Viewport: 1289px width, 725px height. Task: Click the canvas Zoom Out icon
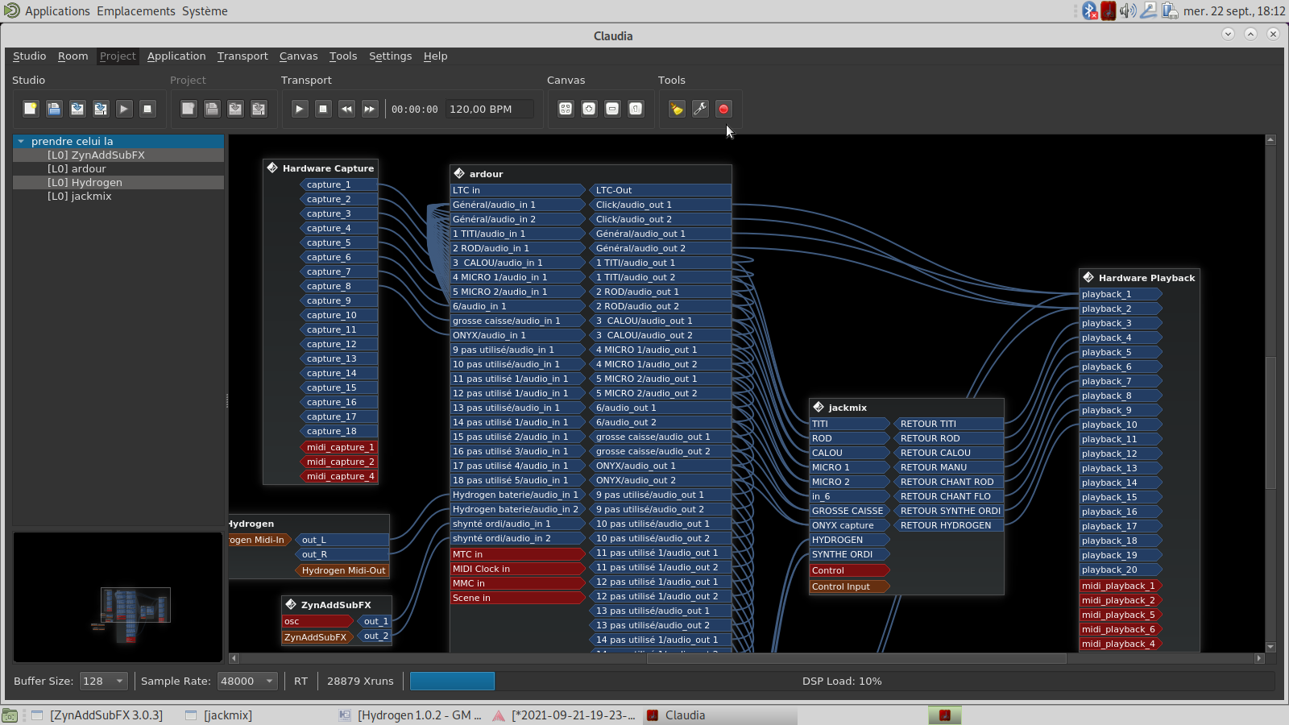click(x=612, y=109)
